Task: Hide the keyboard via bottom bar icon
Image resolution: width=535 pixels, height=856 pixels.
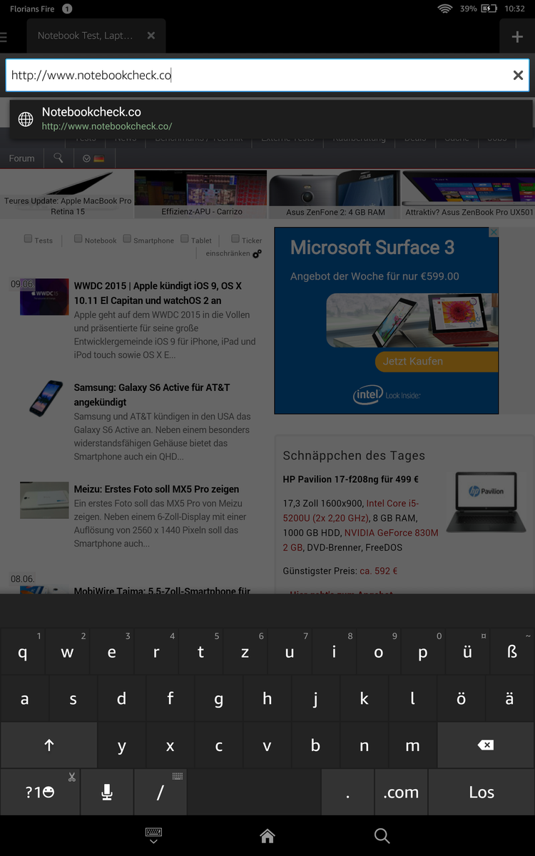Action: click(x=153, y=836)
